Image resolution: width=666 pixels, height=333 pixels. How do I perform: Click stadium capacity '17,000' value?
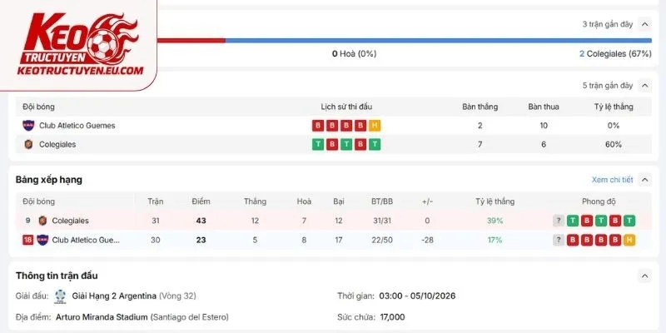tap(392, 317)
